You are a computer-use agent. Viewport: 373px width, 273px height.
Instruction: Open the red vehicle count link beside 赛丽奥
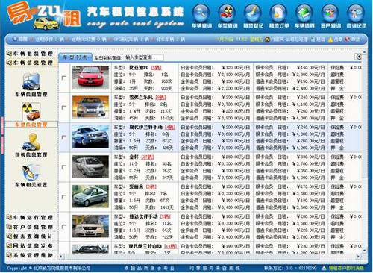pyautogui.click(x=151, y=186)
